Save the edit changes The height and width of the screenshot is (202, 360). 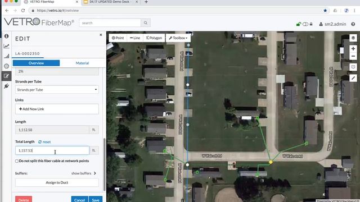(x=96, y=200)
